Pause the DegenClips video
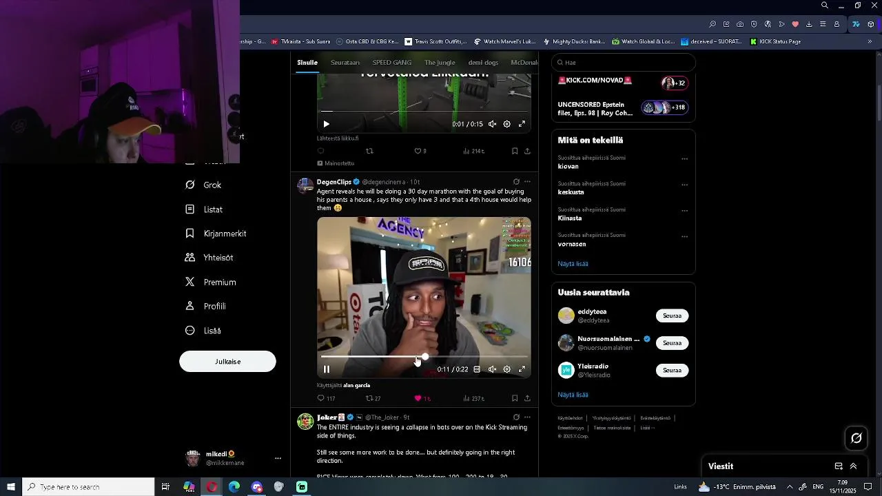This screenshot has width=882, height=496. pyautogui.click(x=327, y=369)
